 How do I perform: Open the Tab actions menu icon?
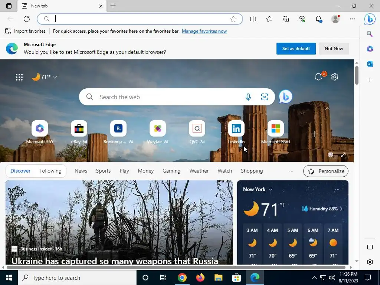pyautogui.click(x=9, y=6)
